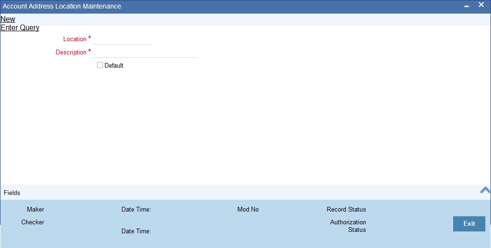The width and height of the screenshot is (491, 248).
Task: Click the Maker's Date Time label
Action: (136, 209)
